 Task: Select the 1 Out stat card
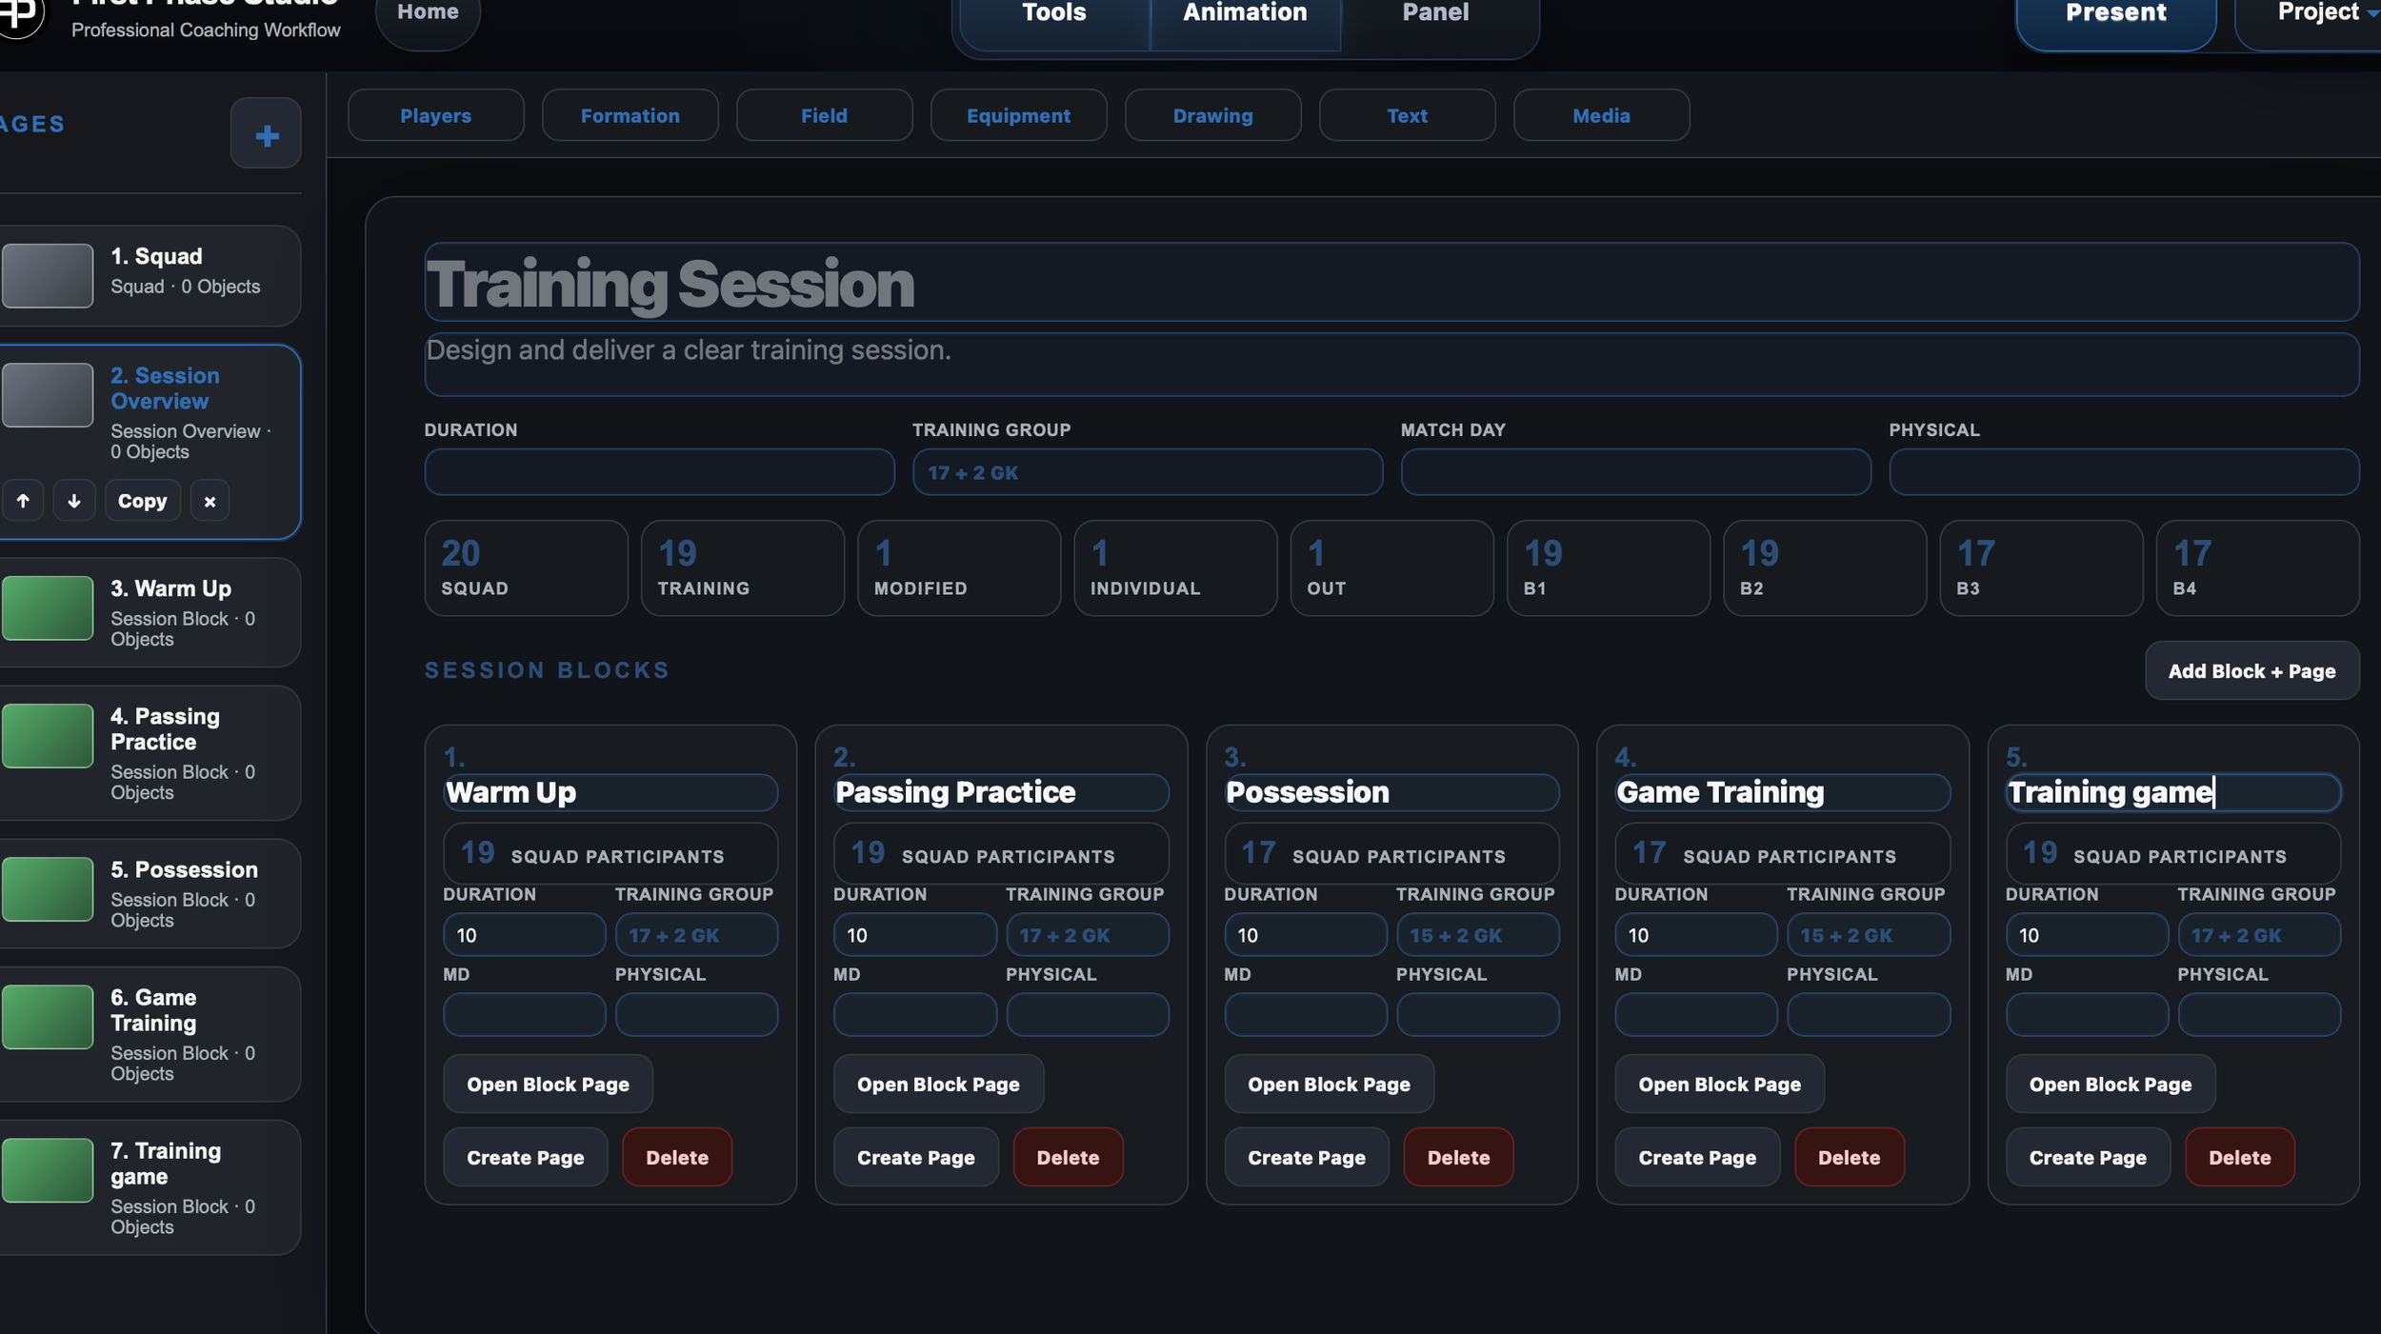tap(1391, 568)
